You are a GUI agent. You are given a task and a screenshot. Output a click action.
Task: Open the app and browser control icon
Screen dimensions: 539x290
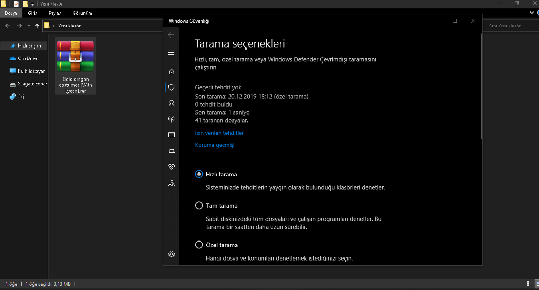click(172, 135)
